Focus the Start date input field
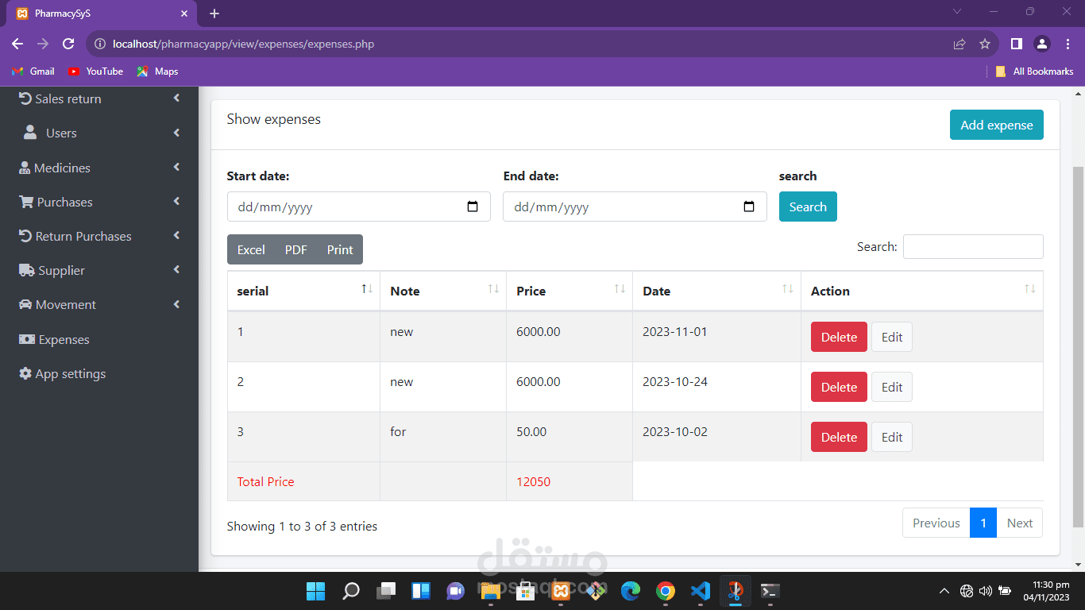The image size is (1085, 610). point(358,207)
